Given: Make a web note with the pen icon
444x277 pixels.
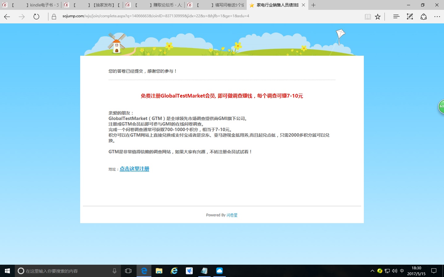Looking at the screenshot, I should pos(410,17).
